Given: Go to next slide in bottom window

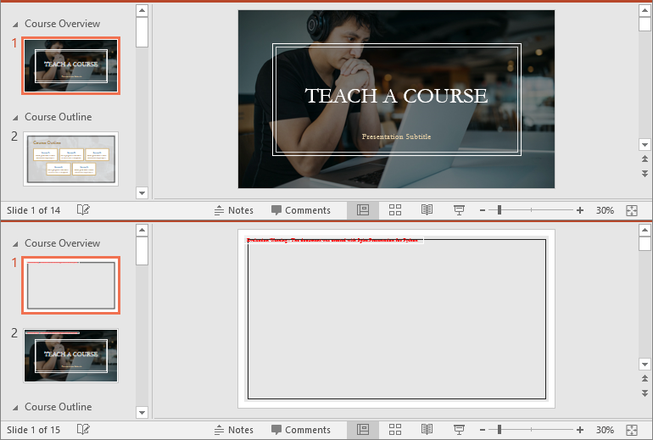Looking at the screenshot, I should click(x=645, y=393).
